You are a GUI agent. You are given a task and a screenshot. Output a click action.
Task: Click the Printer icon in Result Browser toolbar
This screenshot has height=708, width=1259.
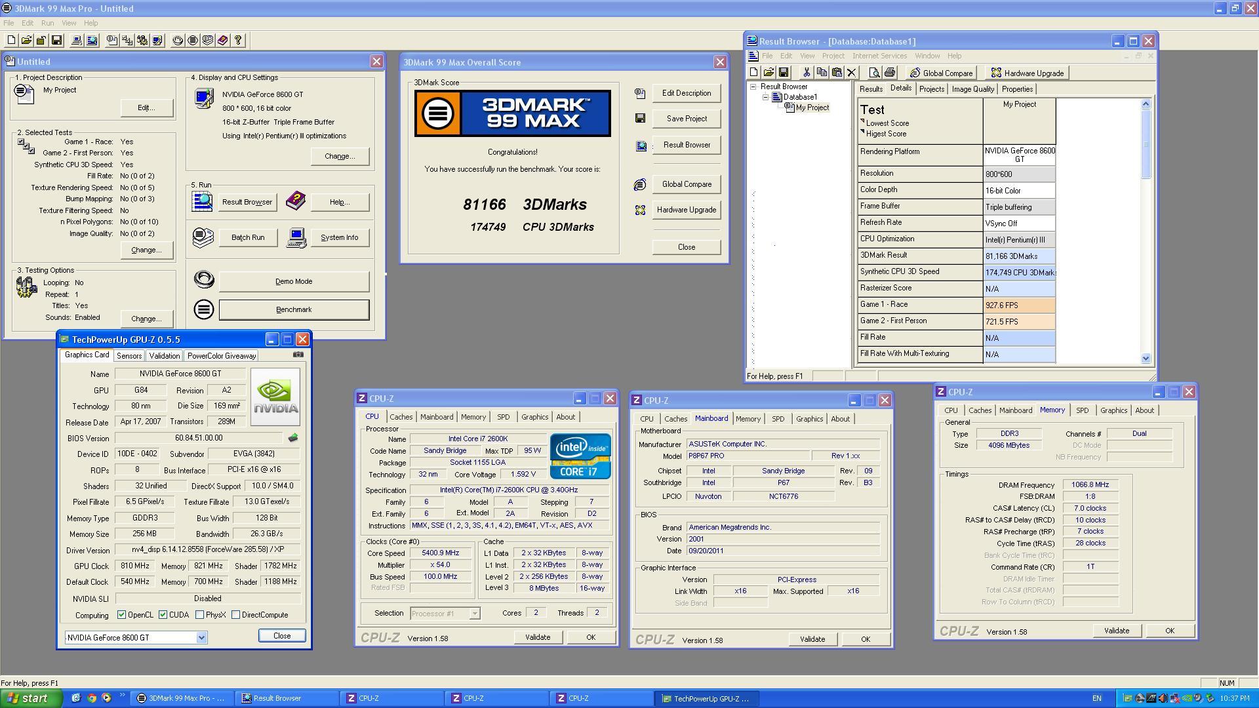(x=890, y=73)
